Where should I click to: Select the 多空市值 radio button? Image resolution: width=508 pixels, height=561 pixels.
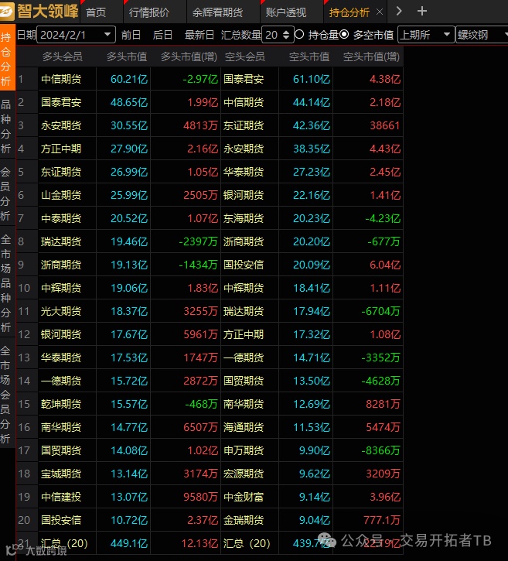coord(344,34)
